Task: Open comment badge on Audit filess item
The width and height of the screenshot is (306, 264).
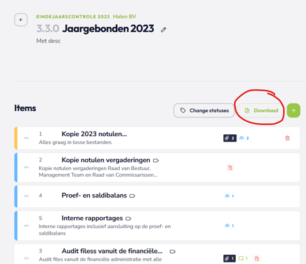Action: tap(243, 258)
